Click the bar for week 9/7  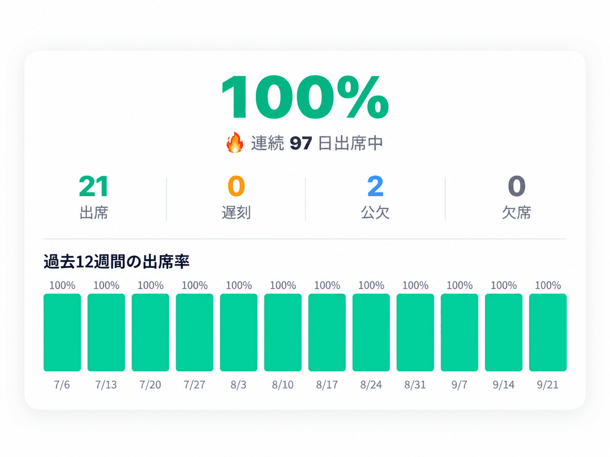point(460,332)
